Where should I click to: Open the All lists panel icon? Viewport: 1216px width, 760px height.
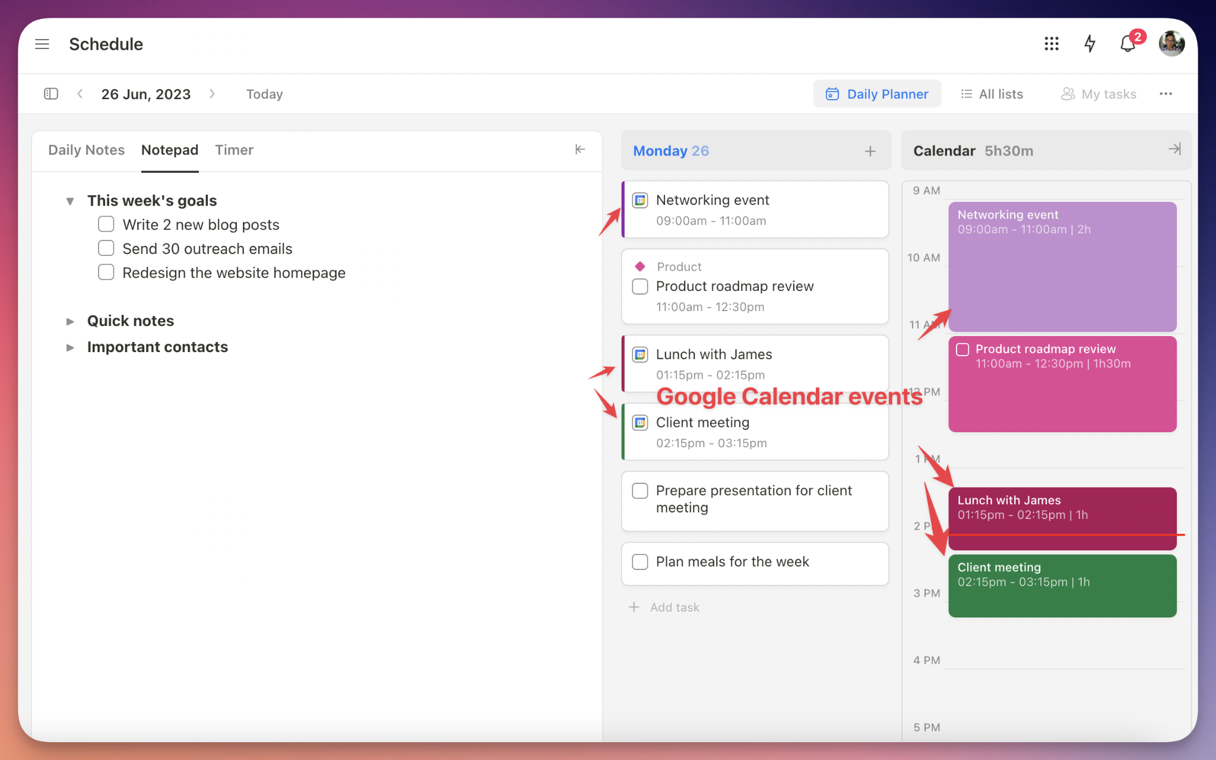(965, 94)
